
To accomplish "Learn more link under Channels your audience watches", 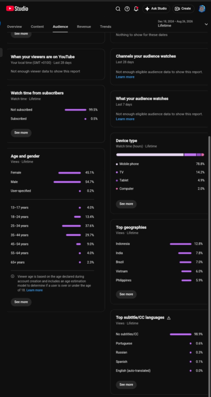I will click(x=125, y=77).
